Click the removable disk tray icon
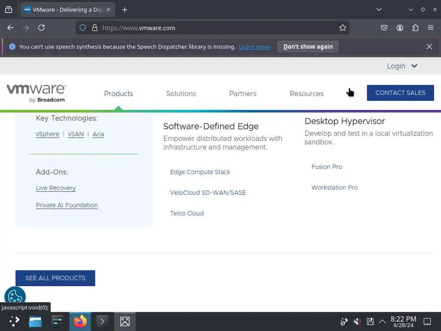The width and height of the screenshot is (441, 331). [370, 322]
